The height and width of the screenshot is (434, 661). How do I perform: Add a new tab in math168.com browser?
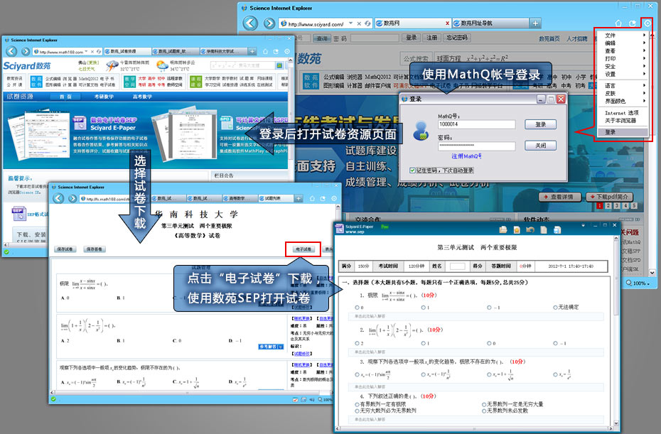[252, 51]
